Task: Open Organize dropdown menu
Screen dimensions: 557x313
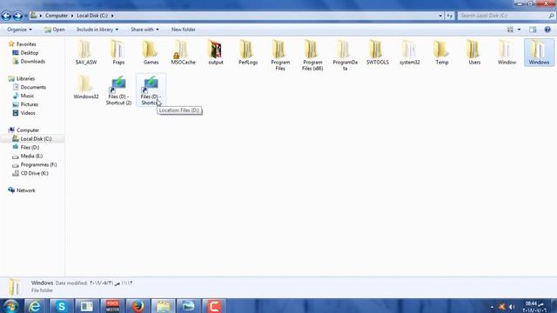Action: click(x=19, y=30)
